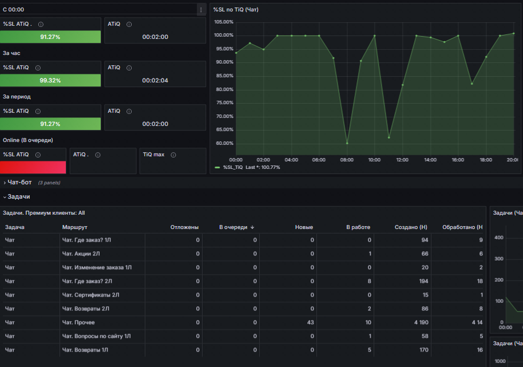Screen dimensions: 523x367
Task: Click info icon next to За период ATiQ 00:02:00
Action: click(x=129, y=112)
